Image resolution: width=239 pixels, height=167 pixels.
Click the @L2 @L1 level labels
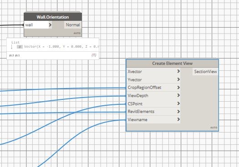[15, 55]
